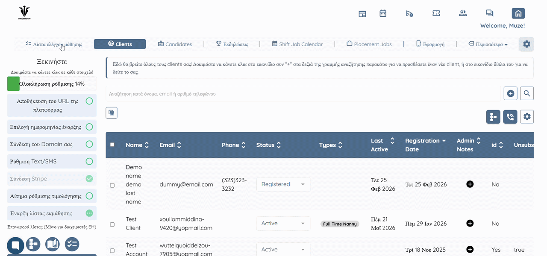Screen dimensions: 547x256
Task: Mark 'Επιλογή ημερομηνίας έναρξης' step circle
Action: (89, 127)
